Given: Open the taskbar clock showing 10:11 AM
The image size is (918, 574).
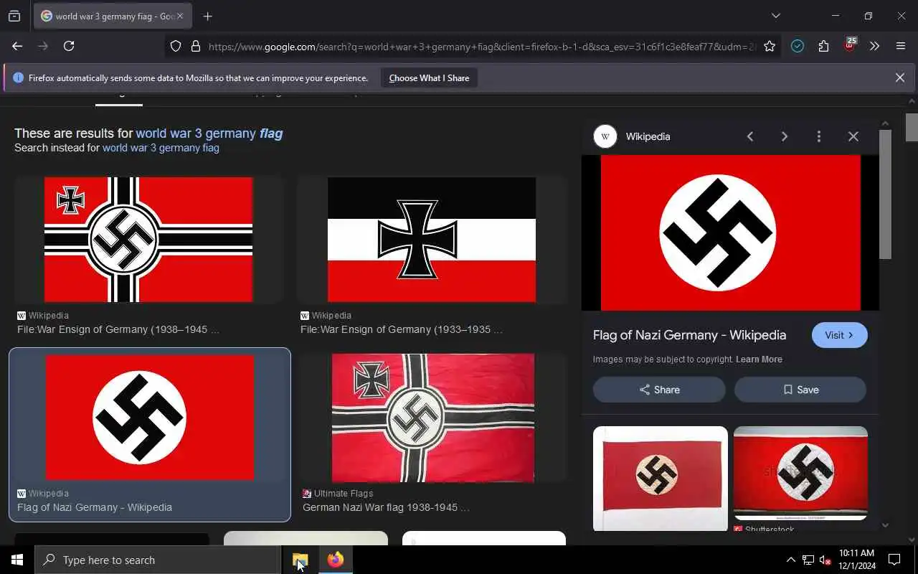Looking at the screenshot, I should pos(856,560).
